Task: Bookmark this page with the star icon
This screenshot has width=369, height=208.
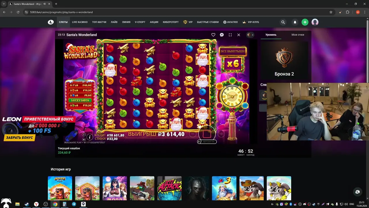Action: 331,12
